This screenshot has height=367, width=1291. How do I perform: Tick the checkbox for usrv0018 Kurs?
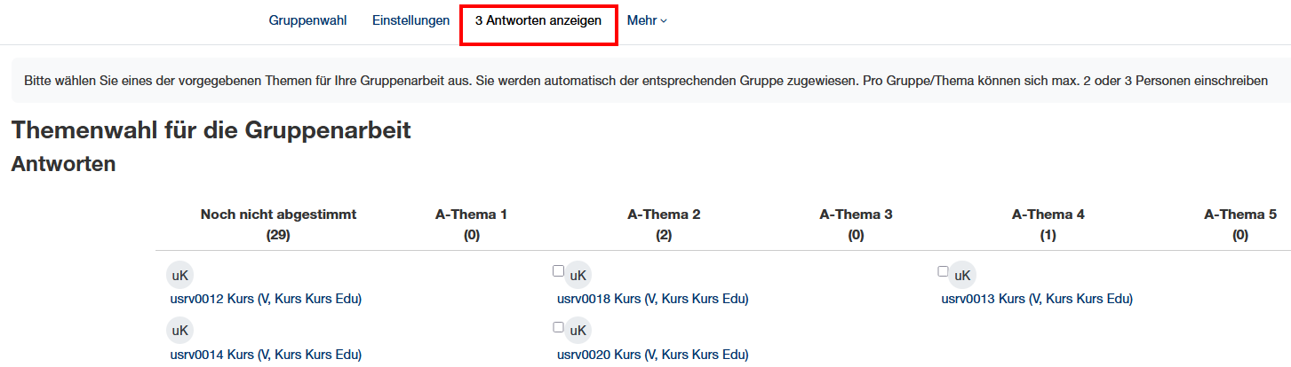[558, 271]
